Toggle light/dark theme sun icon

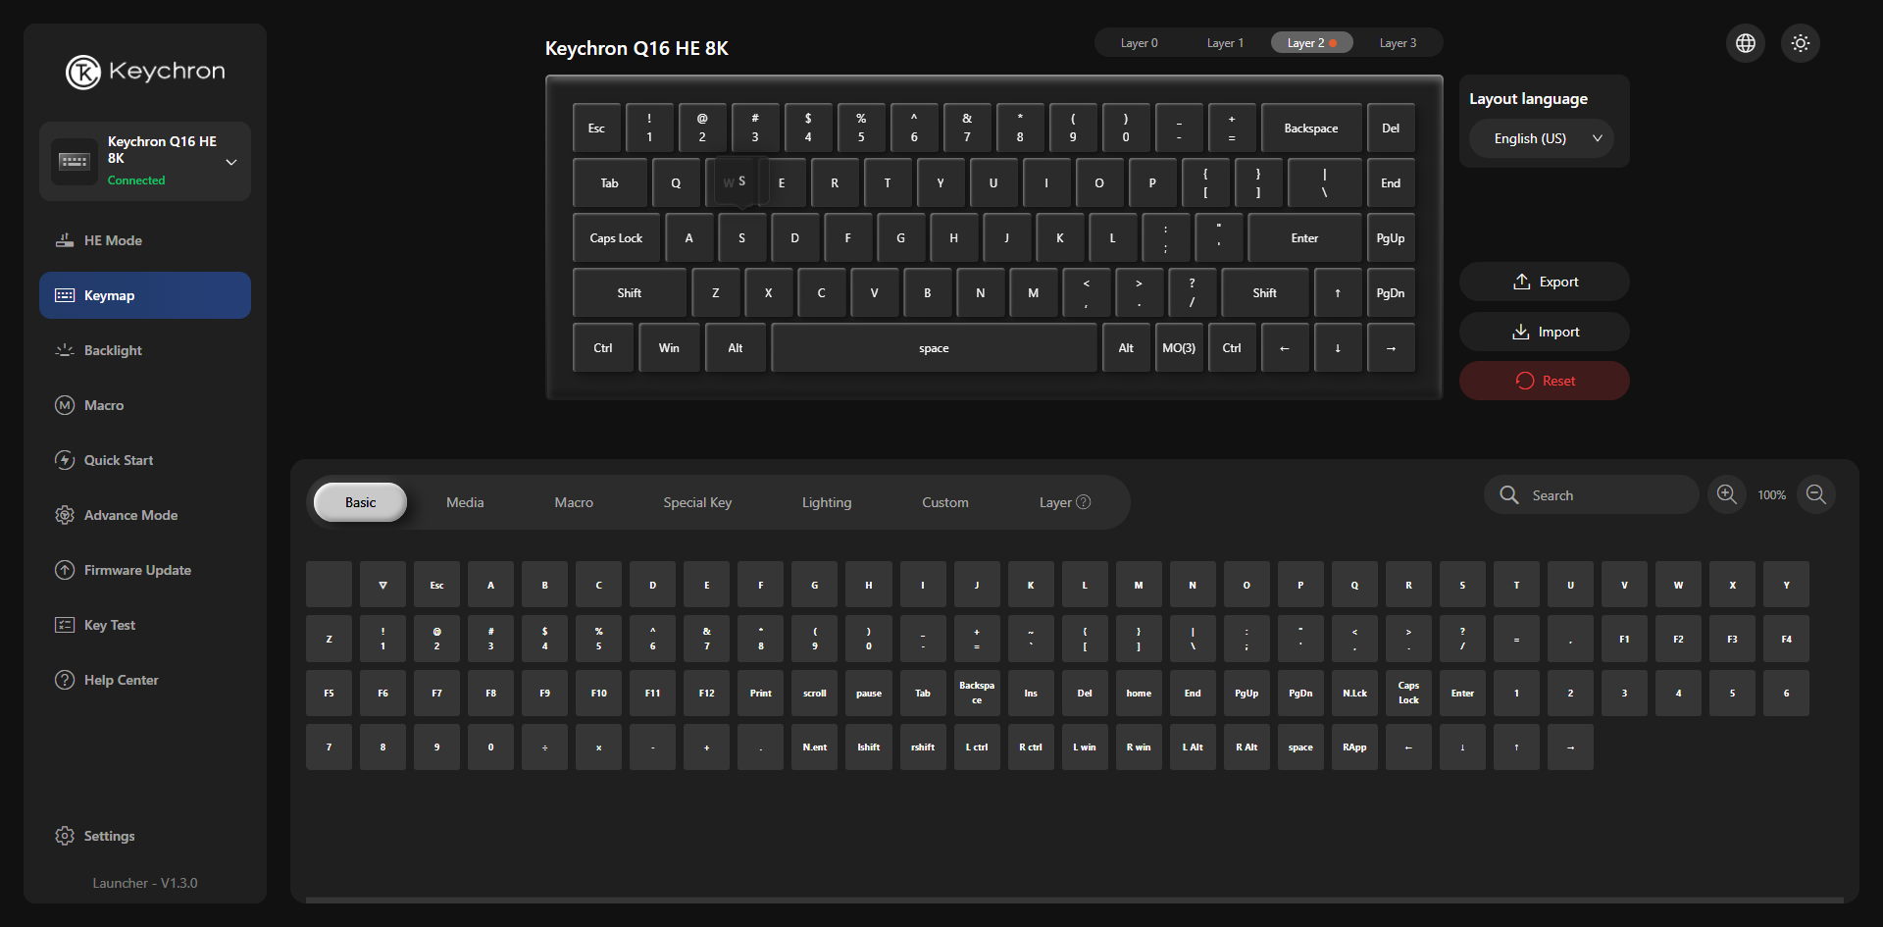[1801, 43]
